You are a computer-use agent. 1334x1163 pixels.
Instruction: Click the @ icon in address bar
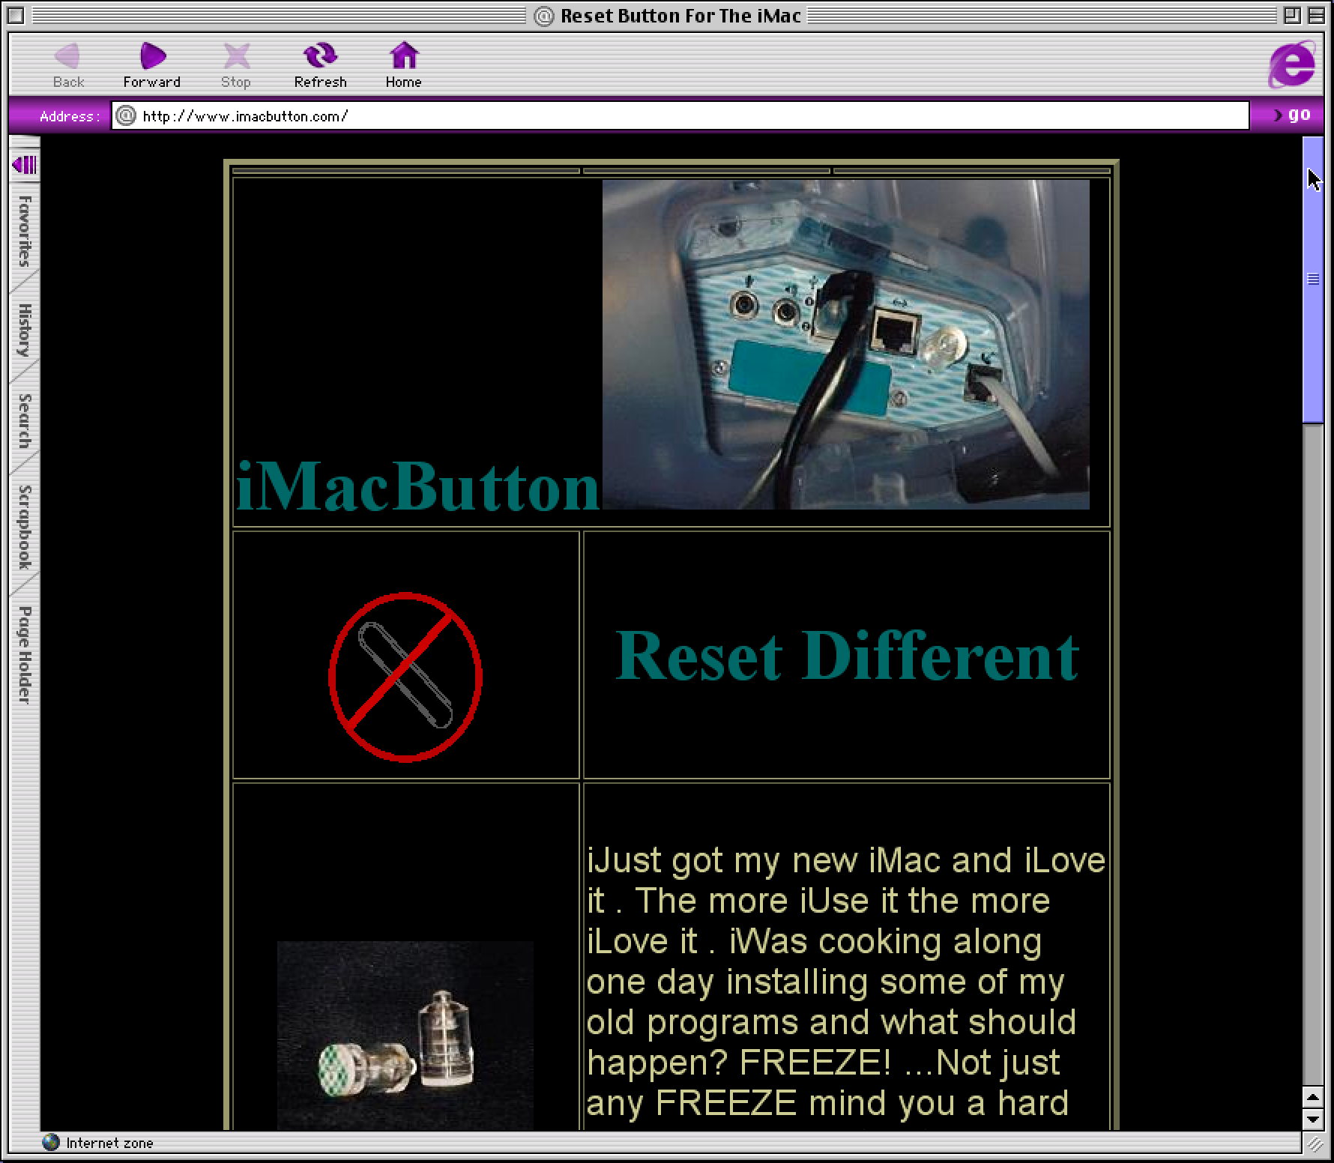(x=126, y=116)
